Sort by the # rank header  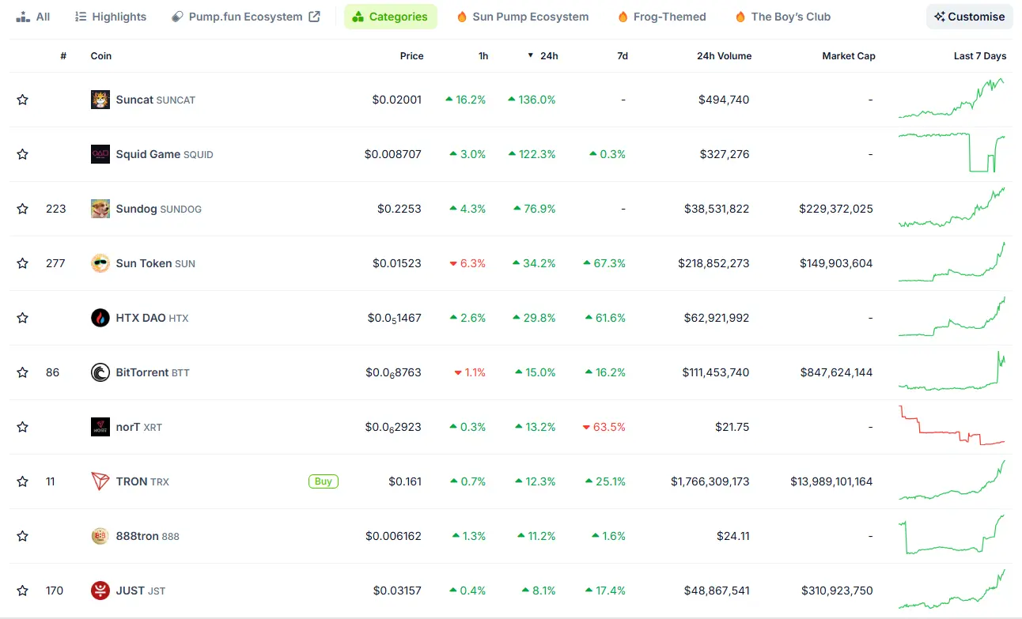[63, 56]
